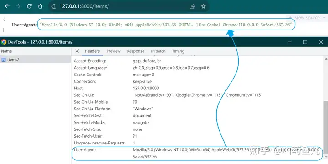
Task: Click the address bar URL 127.0.0.1:8000/items/
Action: pos(84,6)
